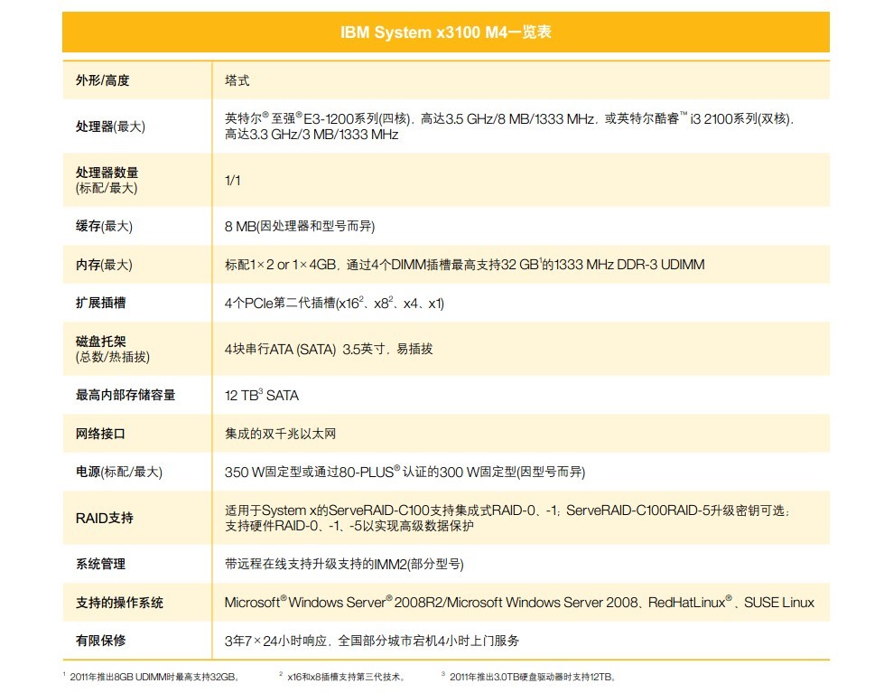893x693 pixels.
Task: Select the '支持的操作系统' row label
Action: coord(119,603)
